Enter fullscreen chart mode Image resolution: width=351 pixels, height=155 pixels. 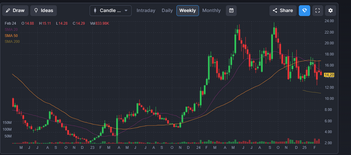tap(318, 11)
